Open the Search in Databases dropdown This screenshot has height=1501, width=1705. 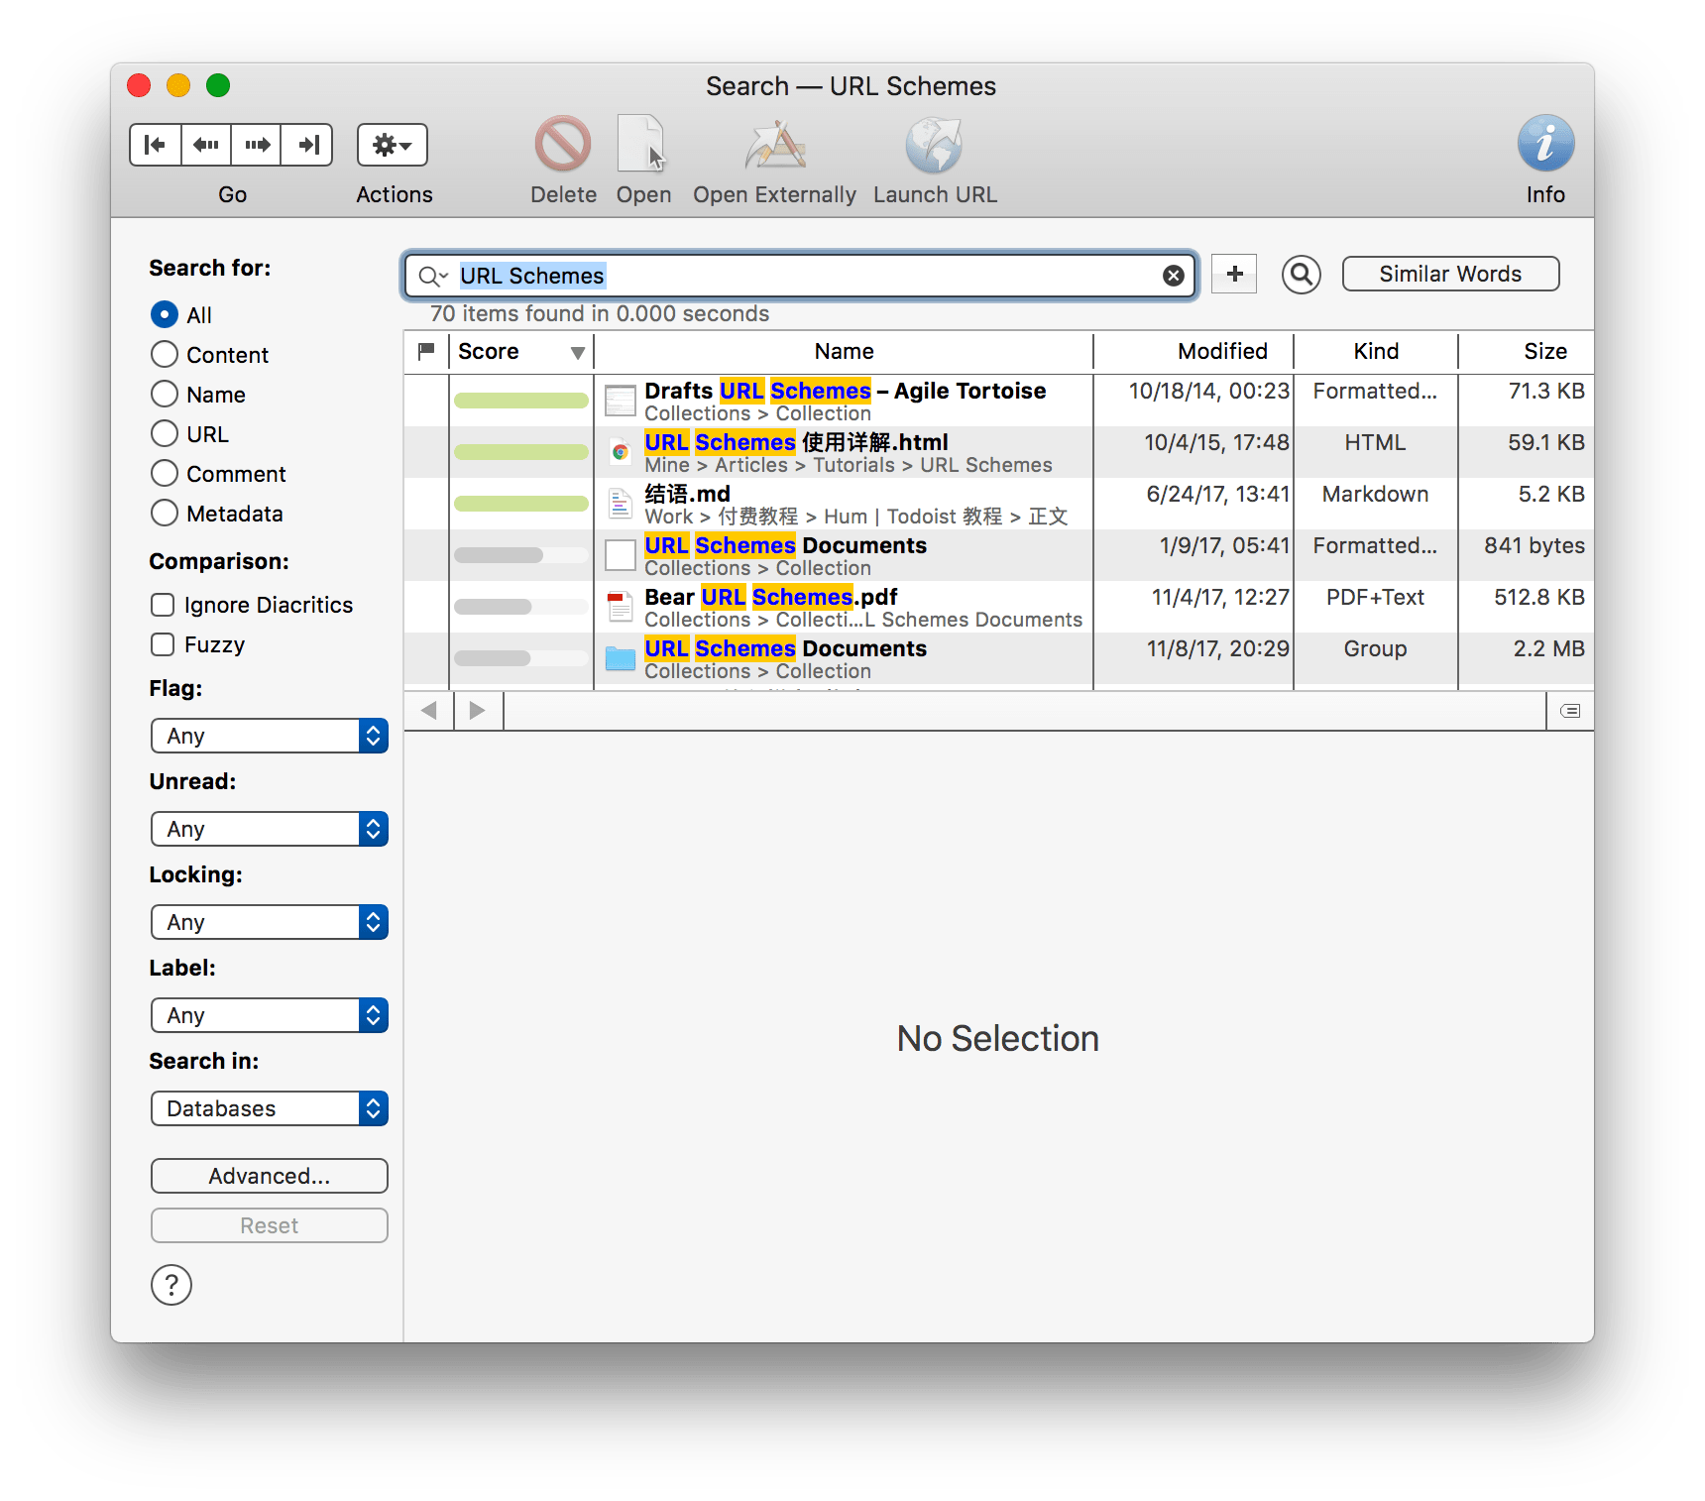(x=269, y=1108)
